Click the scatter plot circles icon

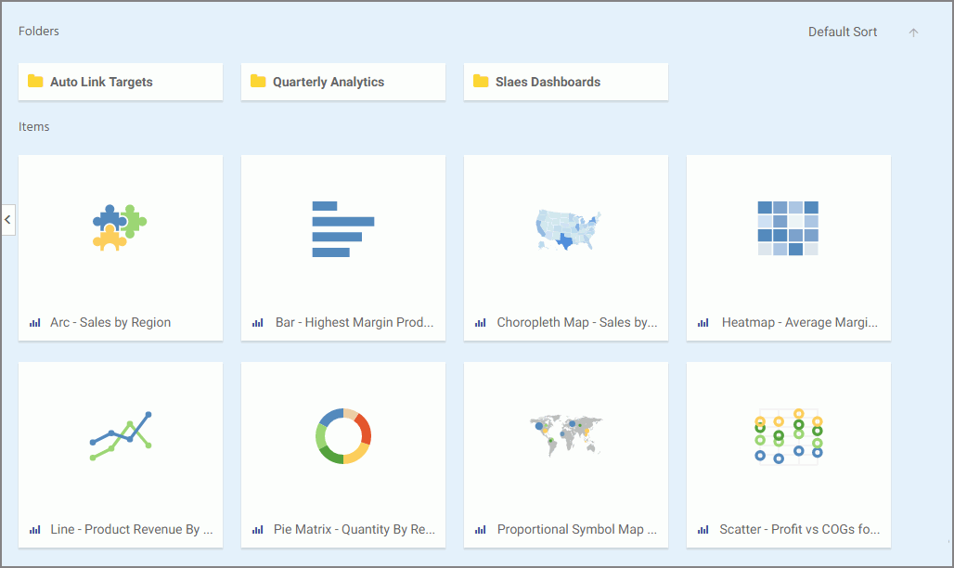point(788,435)
